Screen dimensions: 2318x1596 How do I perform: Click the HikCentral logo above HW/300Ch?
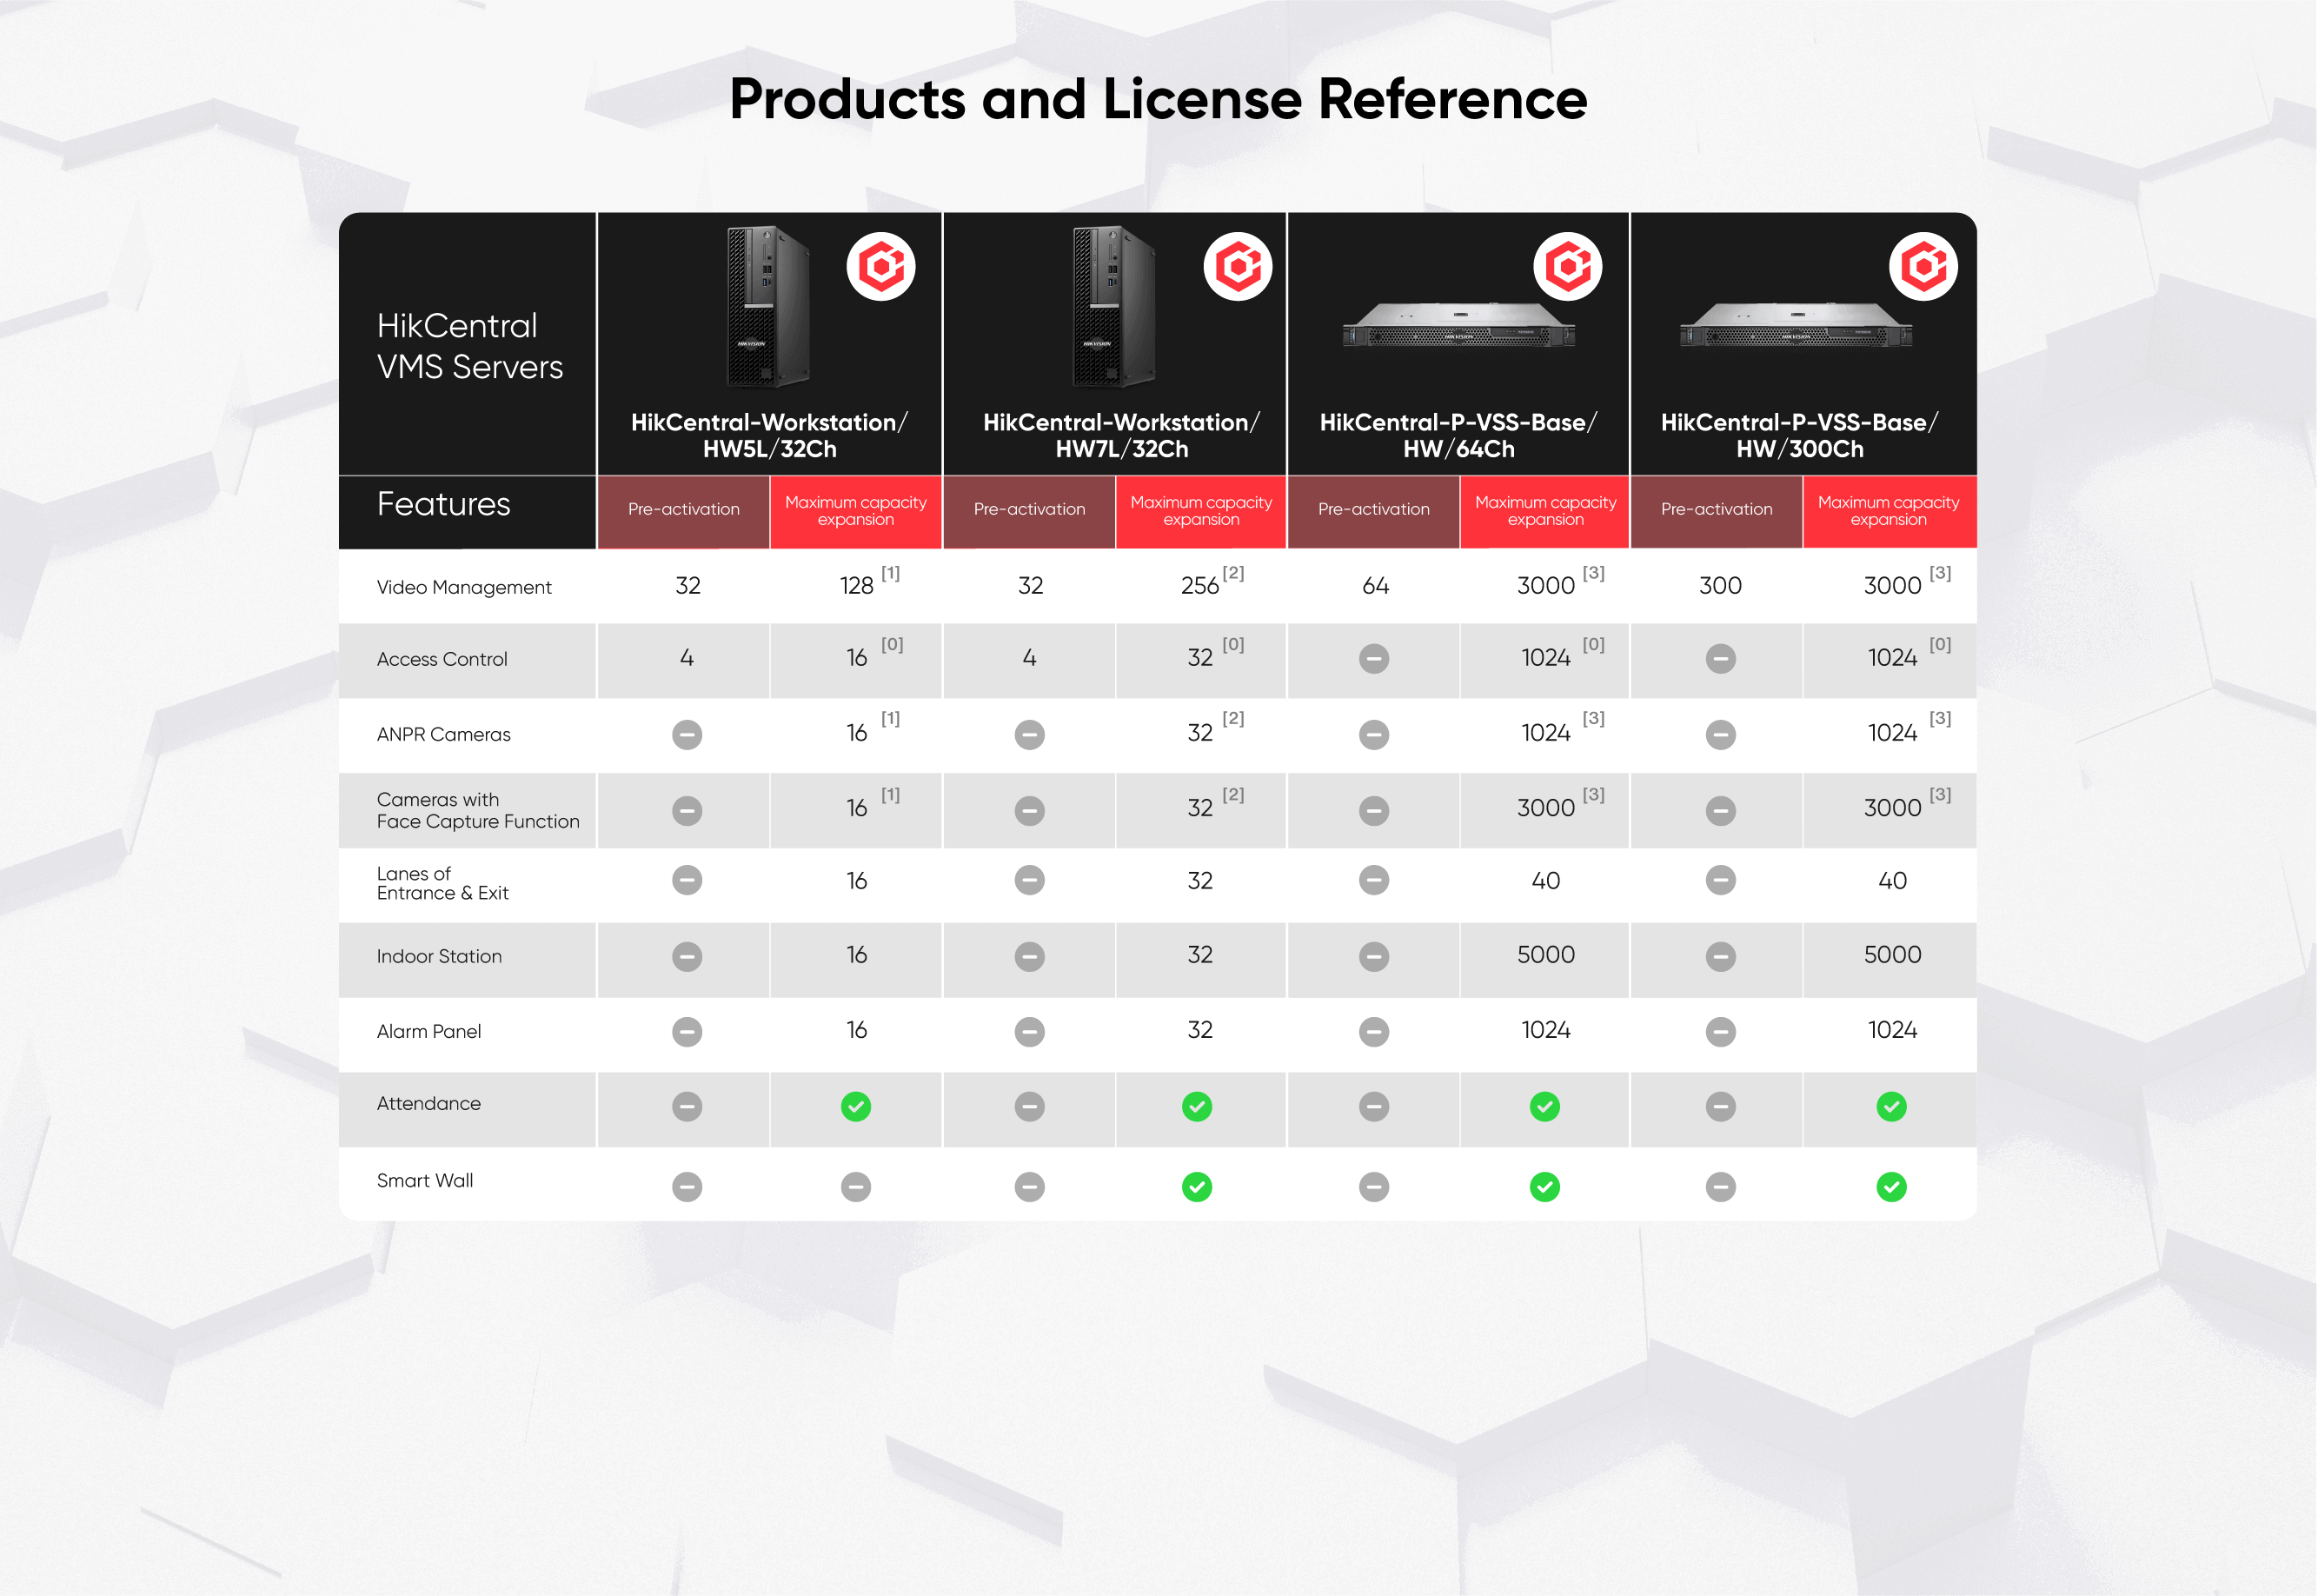point(1923,267)
